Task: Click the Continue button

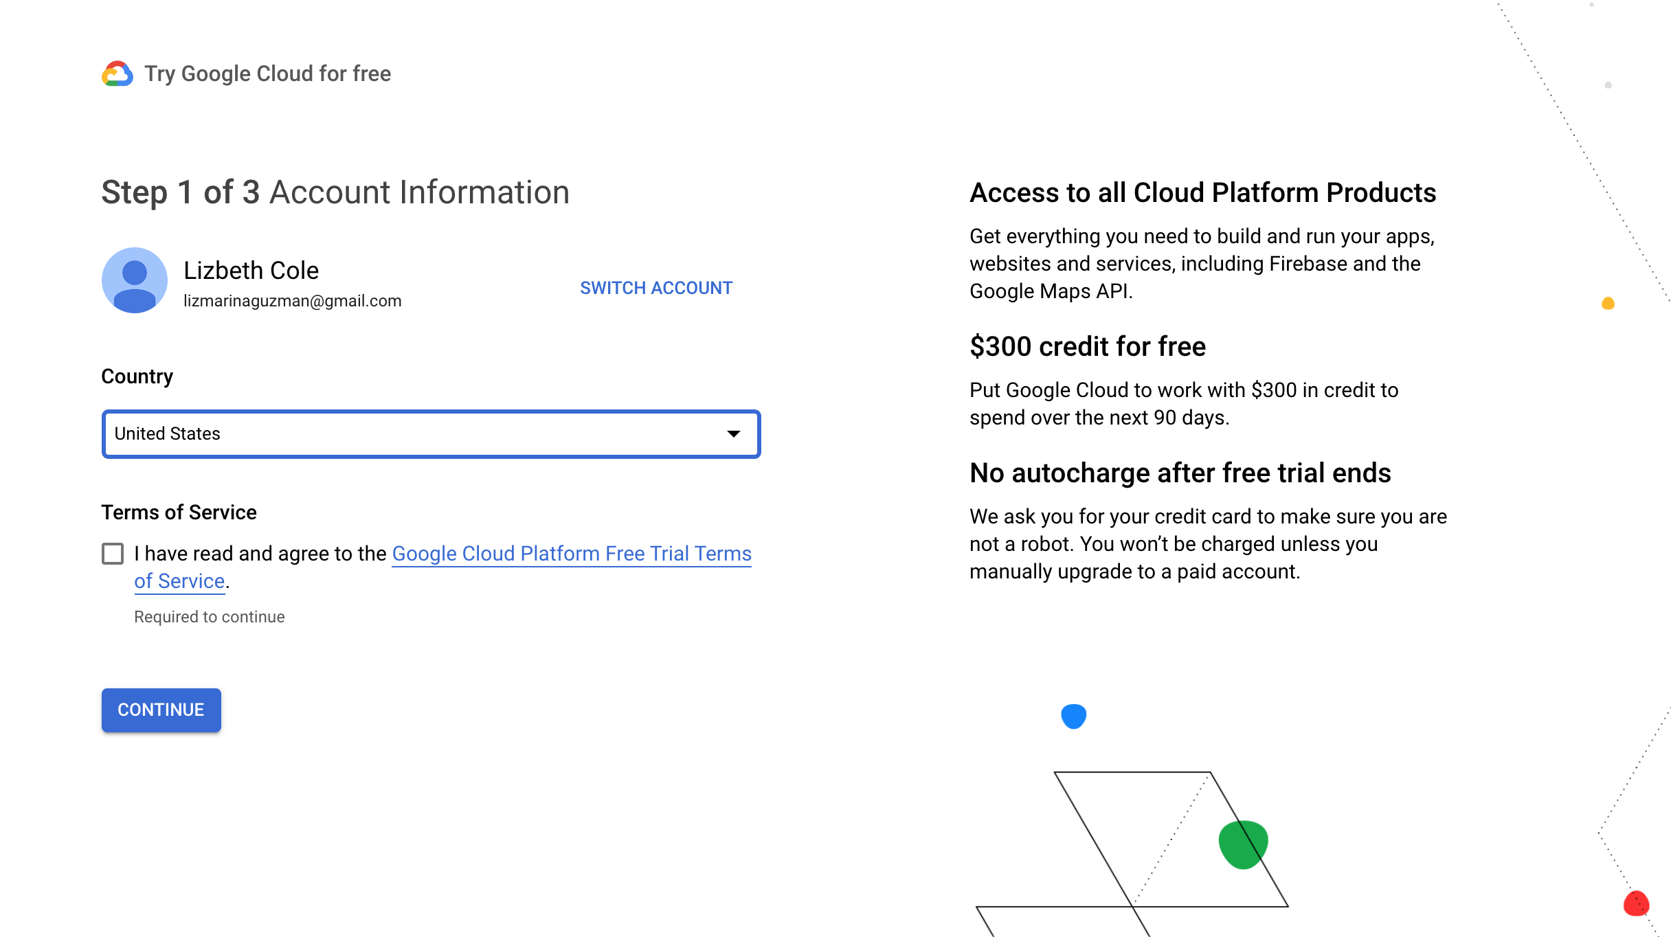Action: (x=161, y=710)
